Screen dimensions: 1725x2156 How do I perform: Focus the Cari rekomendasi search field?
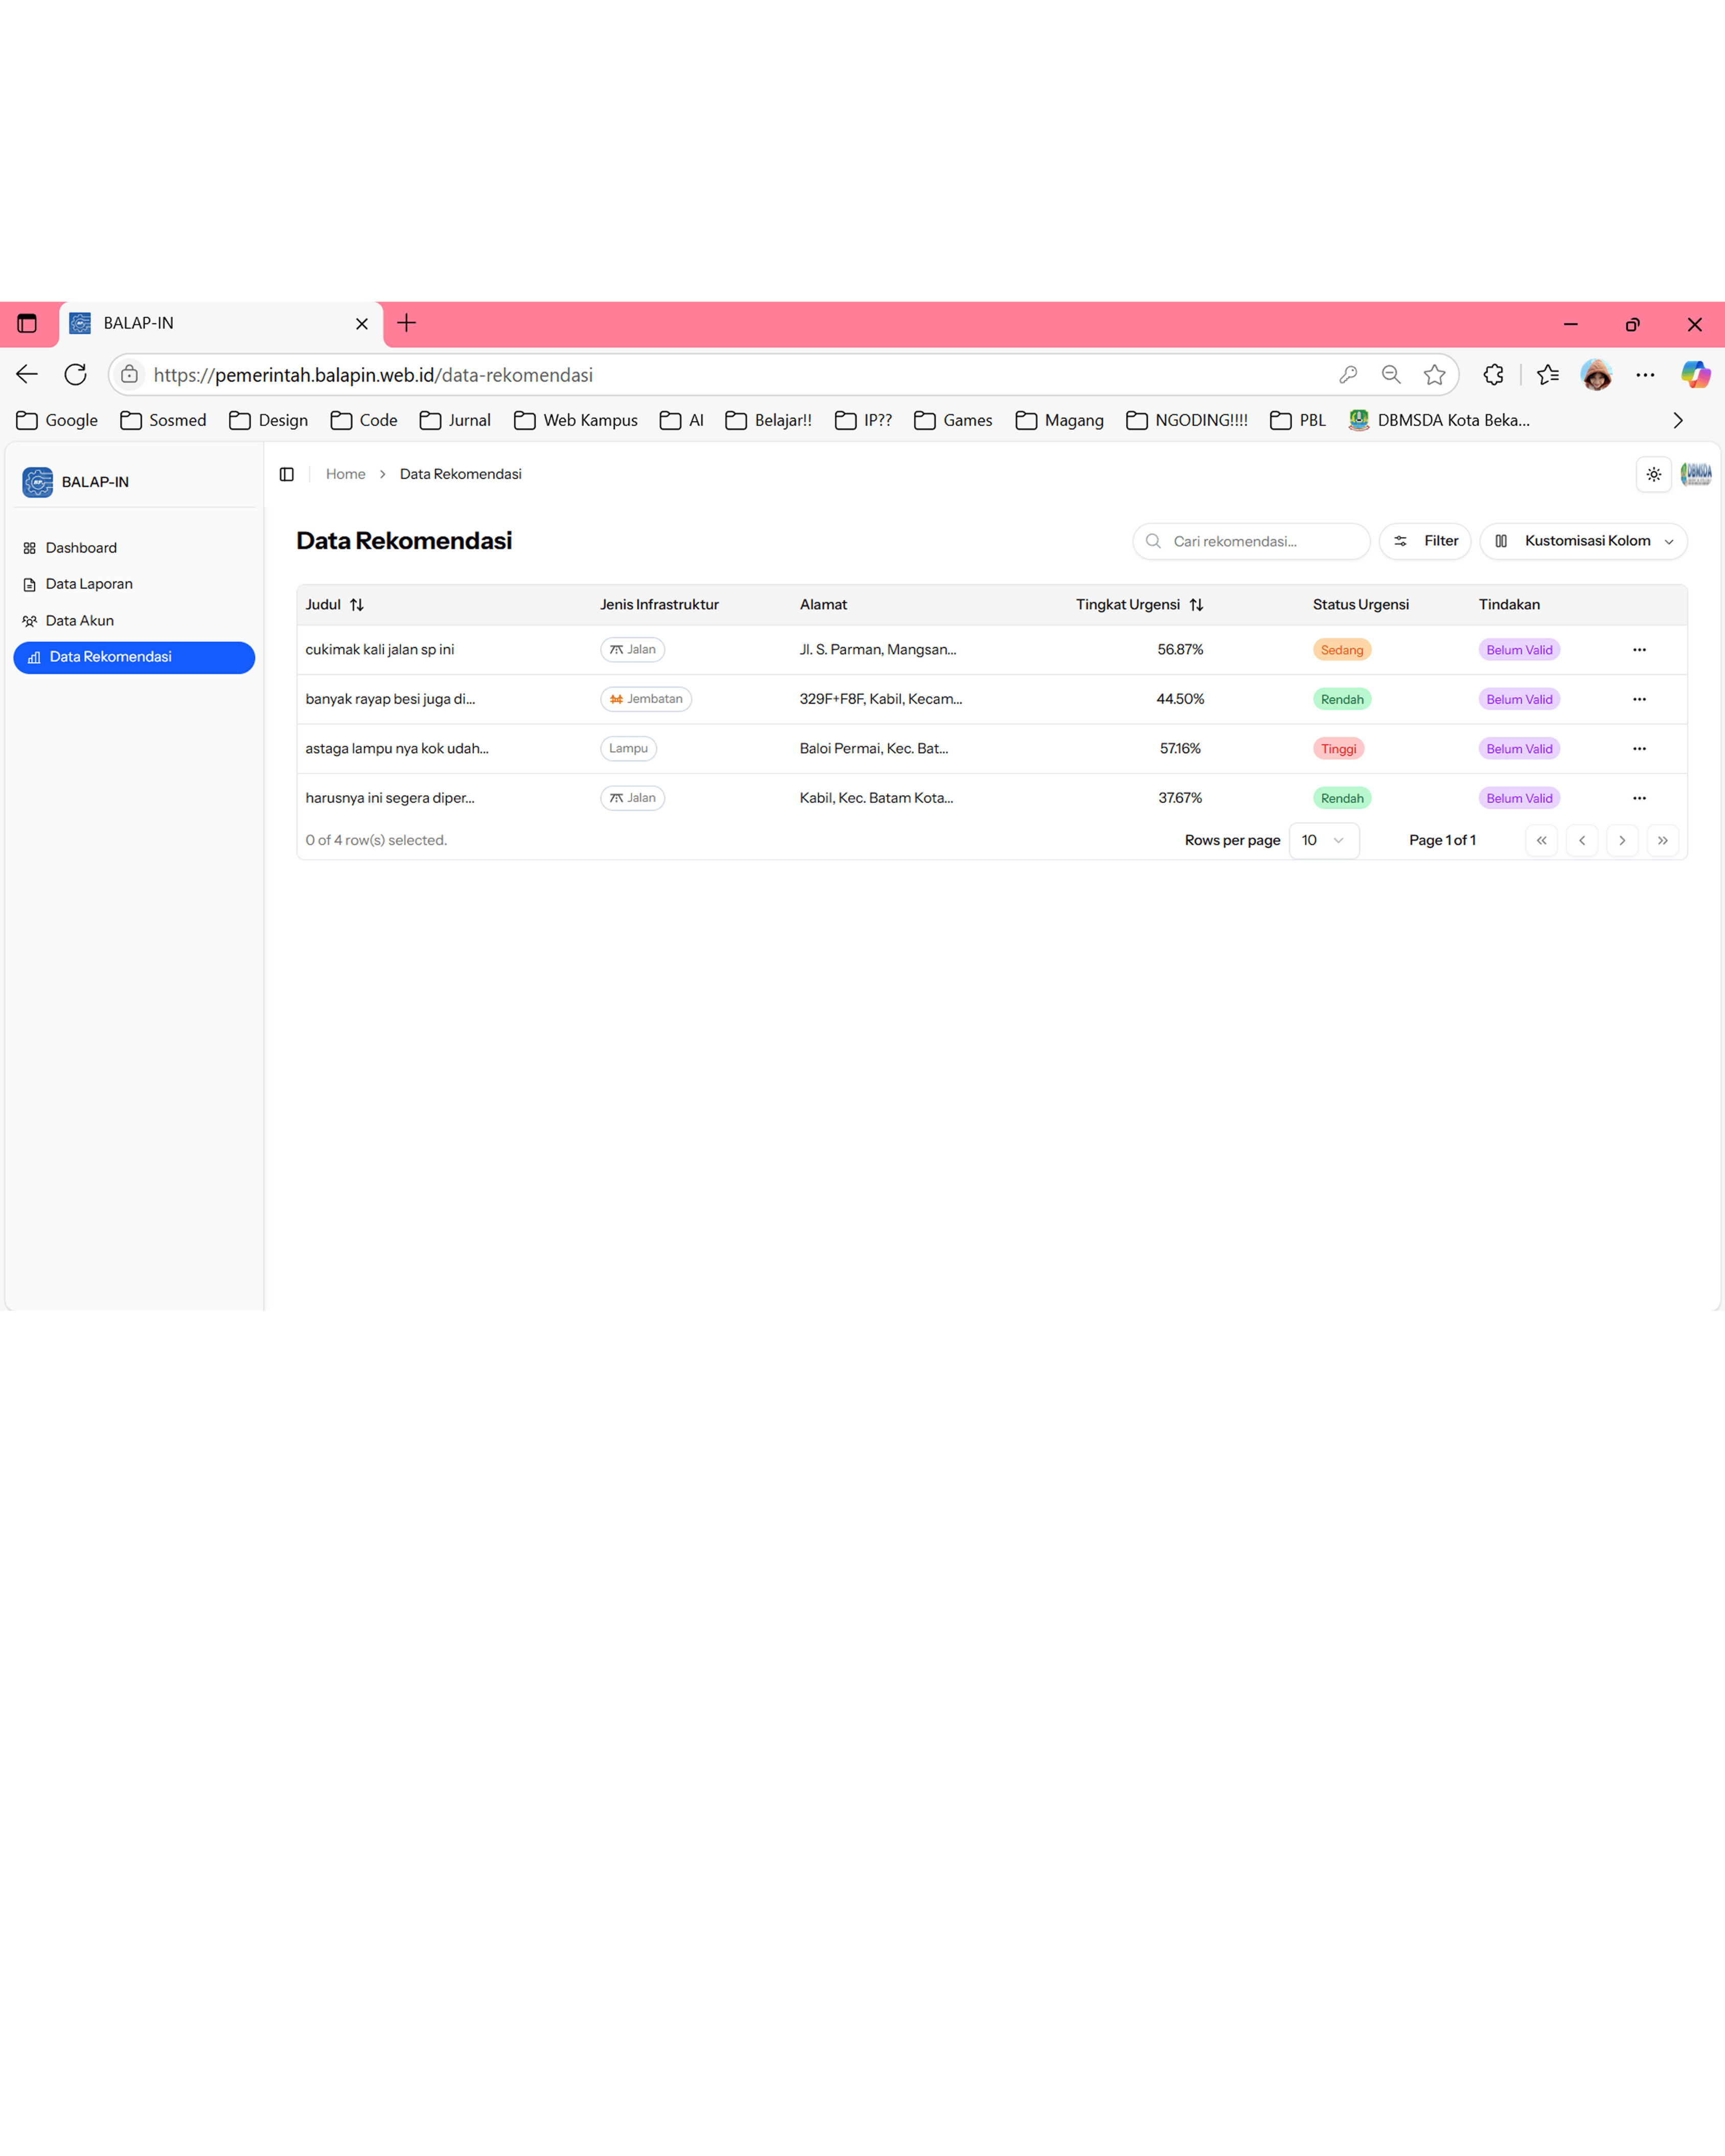pos(1251,541)
